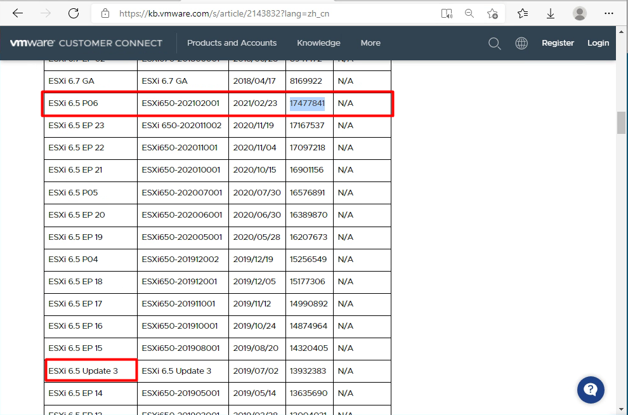Click the vertical scrollbar thumb
The width and height of the screenshot is (628, 415).
click(x=621, y=122)
